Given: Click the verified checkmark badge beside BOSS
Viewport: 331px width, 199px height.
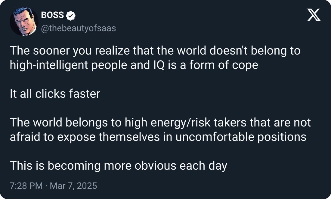Looking at the screenshot, I should [x=70, y=16].
